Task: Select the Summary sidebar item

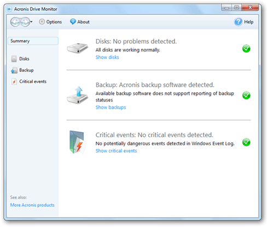Action: [33, 41]
